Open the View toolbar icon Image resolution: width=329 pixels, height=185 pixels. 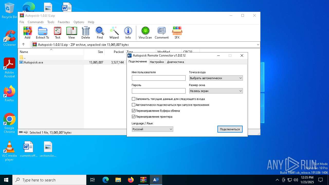click(x=71, y=33)
